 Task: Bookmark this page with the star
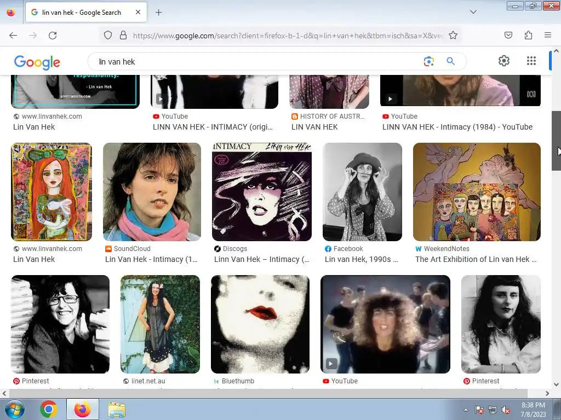(x=453, y=36)
